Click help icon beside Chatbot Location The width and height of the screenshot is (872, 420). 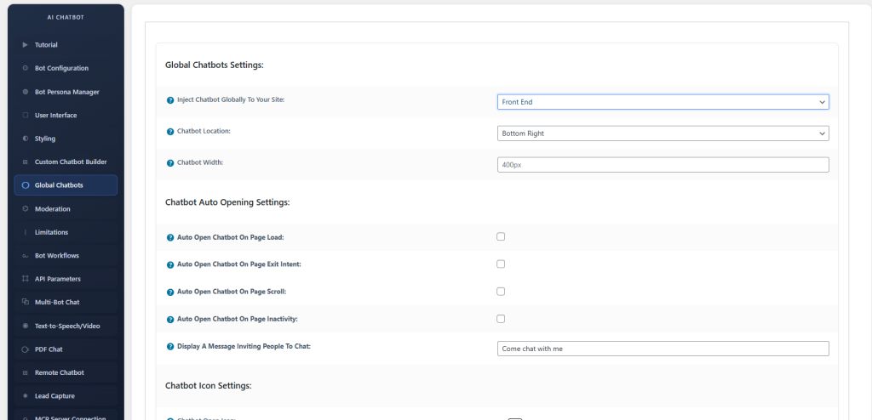(x=170, y=131)
